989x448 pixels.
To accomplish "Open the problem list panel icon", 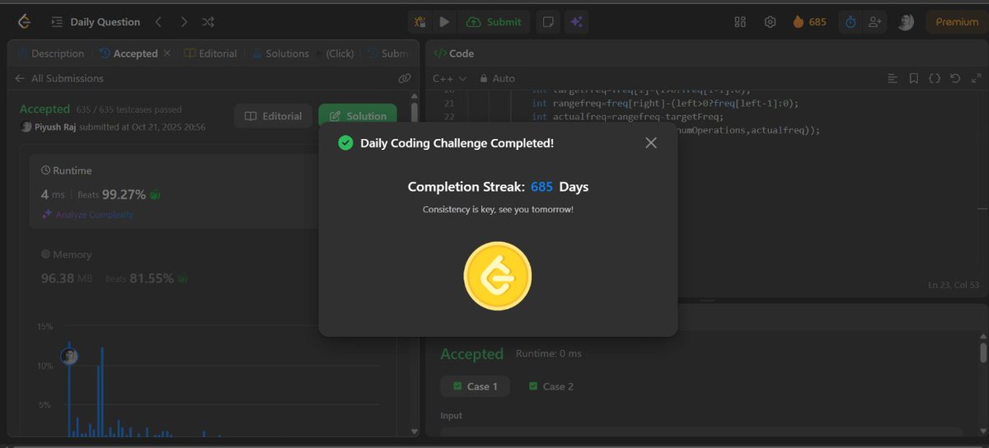I will [56, 22].
